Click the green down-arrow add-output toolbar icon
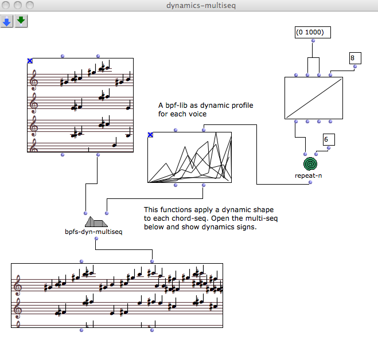The image size is (378, 344). pyautogui.click(x=21, y=21)
